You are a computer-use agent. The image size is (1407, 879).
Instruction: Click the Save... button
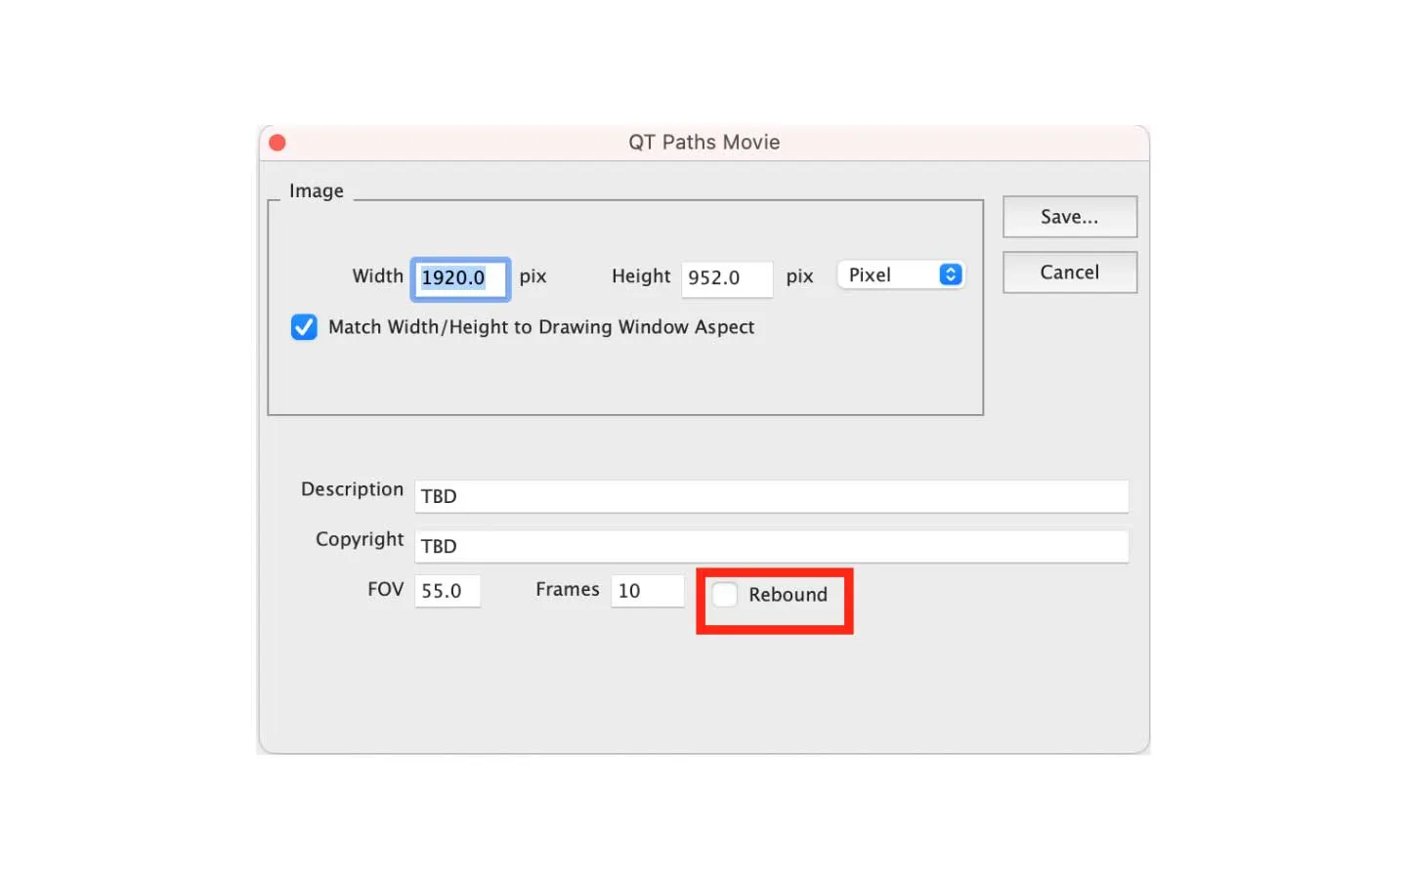[x=1069, y=216]
